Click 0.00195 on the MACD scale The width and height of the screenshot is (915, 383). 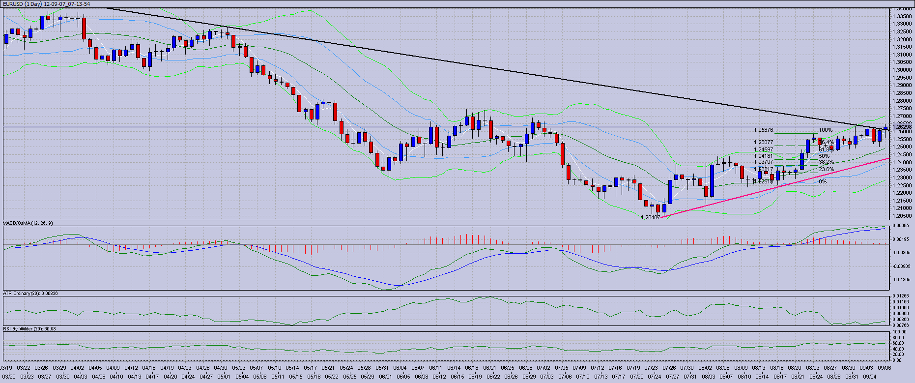(x=900, y=239)
